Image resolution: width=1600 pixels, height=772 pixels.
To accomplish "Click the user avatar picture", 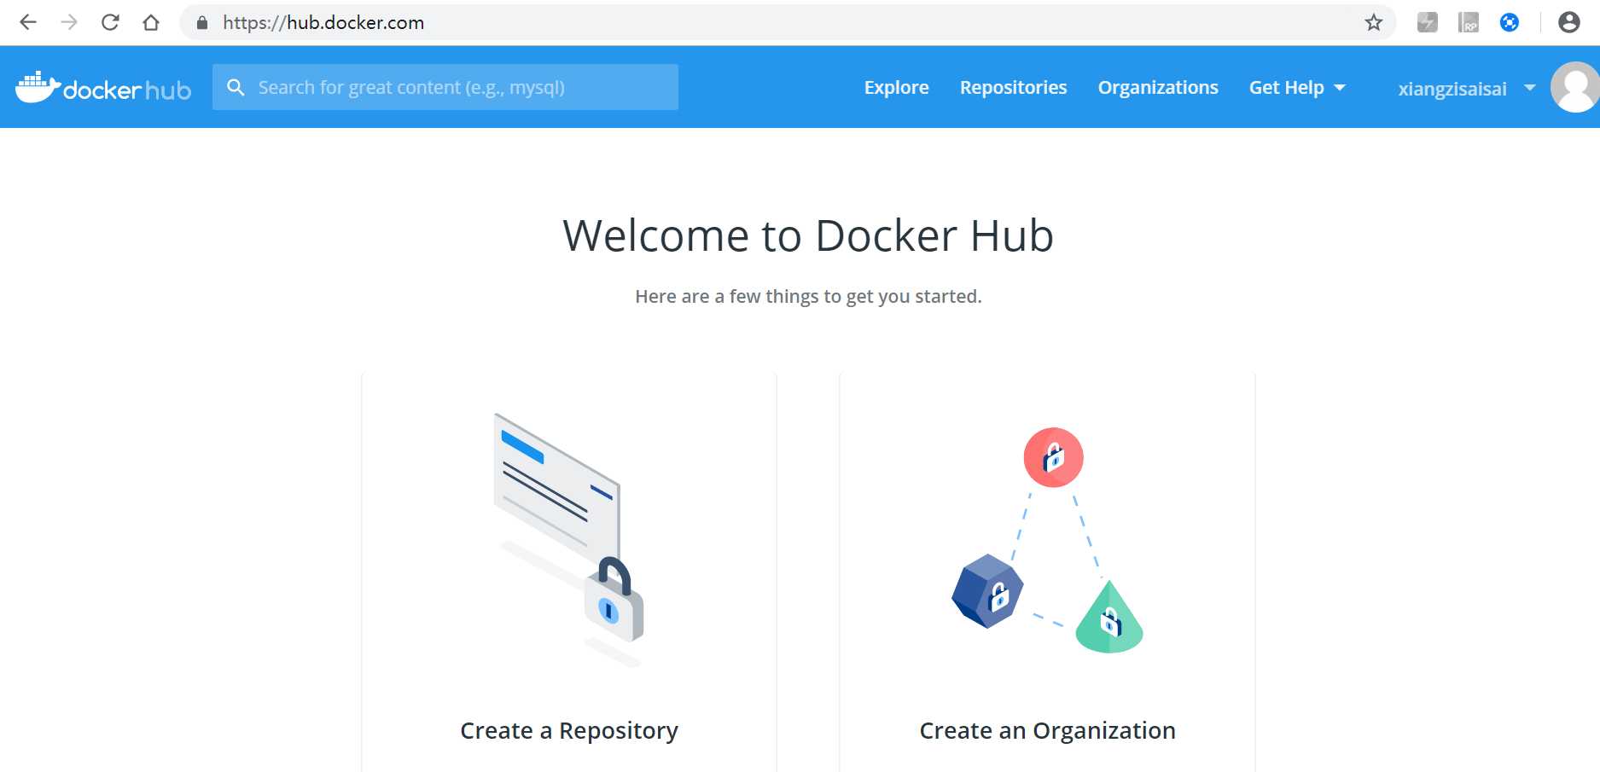I will point(1574,87).
